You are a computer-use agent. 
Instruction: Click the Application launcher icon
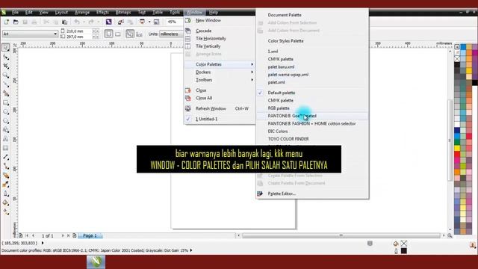142,22
